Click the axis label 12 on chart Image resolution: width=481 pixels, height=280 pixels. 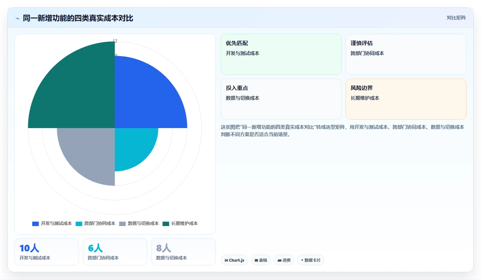tap(115, 41)
